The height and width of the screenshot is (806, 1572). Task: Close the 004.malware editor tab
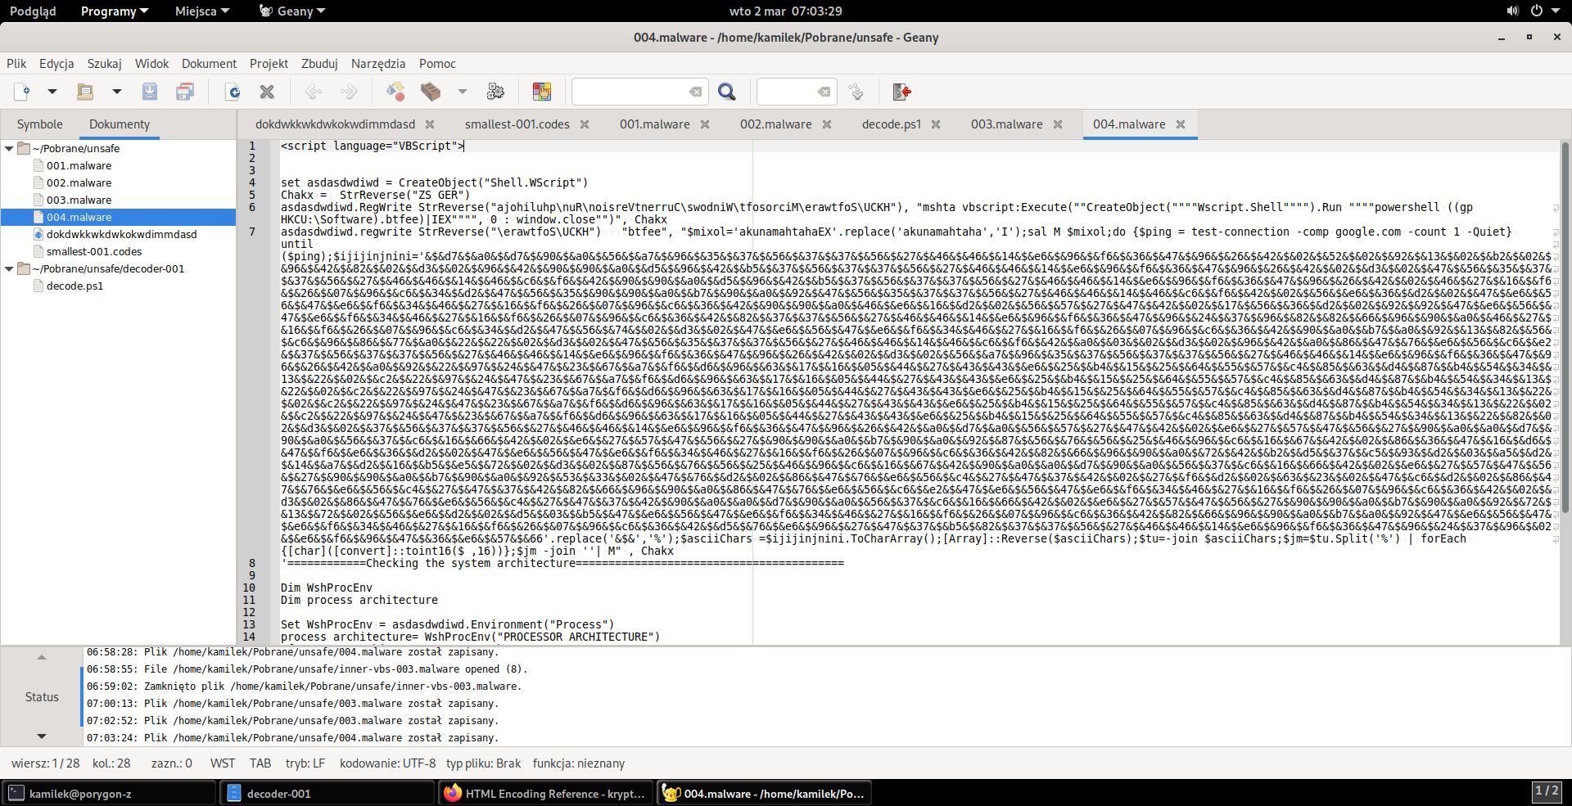[x=1181, y=124]
